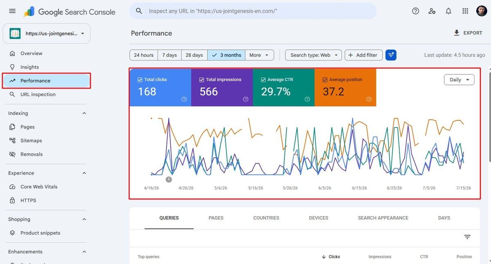
Task: Open the Daily granularity dropdown
Action: [x=459, y=80]
